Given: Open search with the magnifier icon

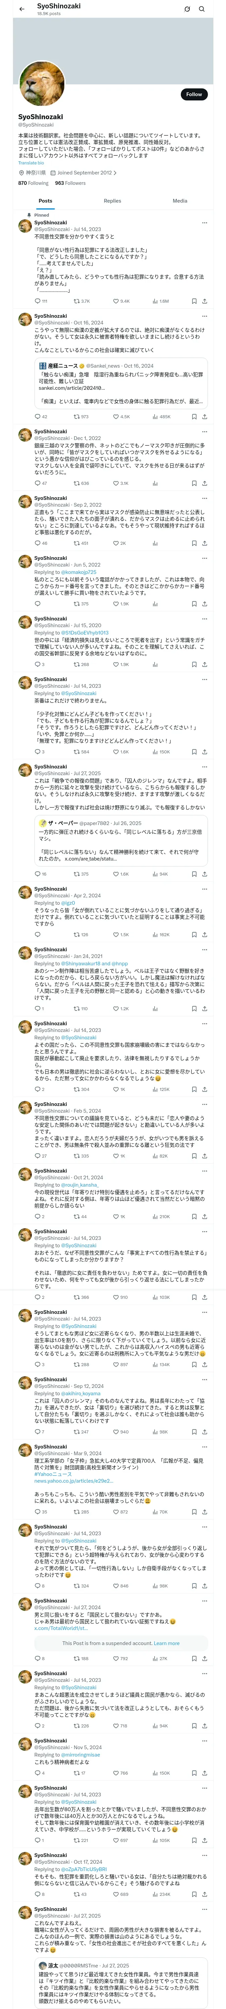Looking at the screenshot, I should pyautogui.click(x=202, y=9).
